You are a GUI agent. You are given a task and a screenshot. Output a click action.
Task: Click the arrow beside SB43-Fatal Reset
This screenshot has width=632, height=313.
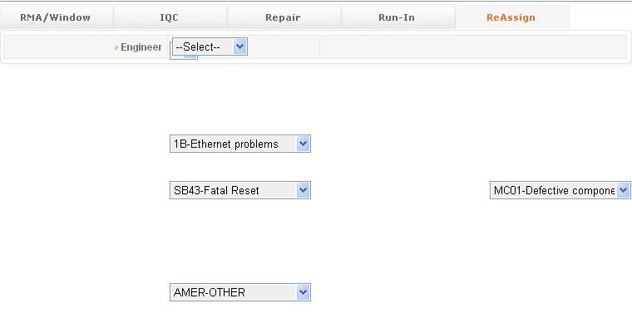[303, 190]
